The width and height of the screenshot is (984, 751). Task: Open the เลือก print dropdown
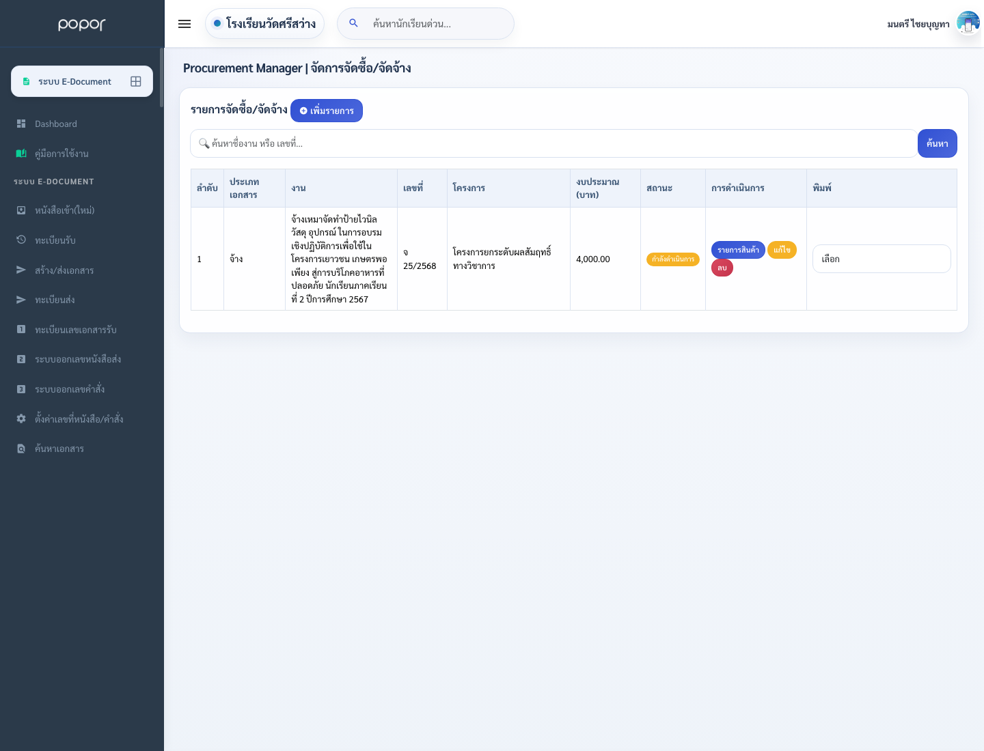(881, 259)
